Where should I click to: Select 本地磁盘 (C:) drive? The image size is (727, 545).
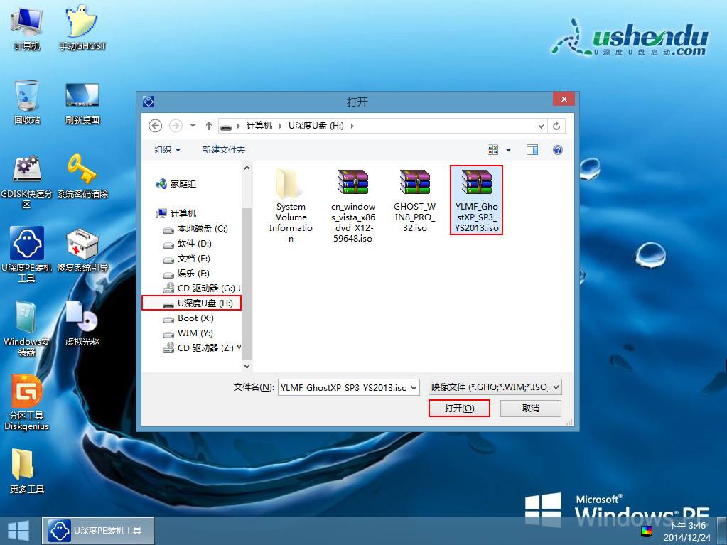coord(195,229)
